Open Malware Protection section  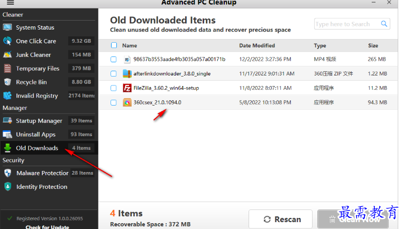[49, 173]
